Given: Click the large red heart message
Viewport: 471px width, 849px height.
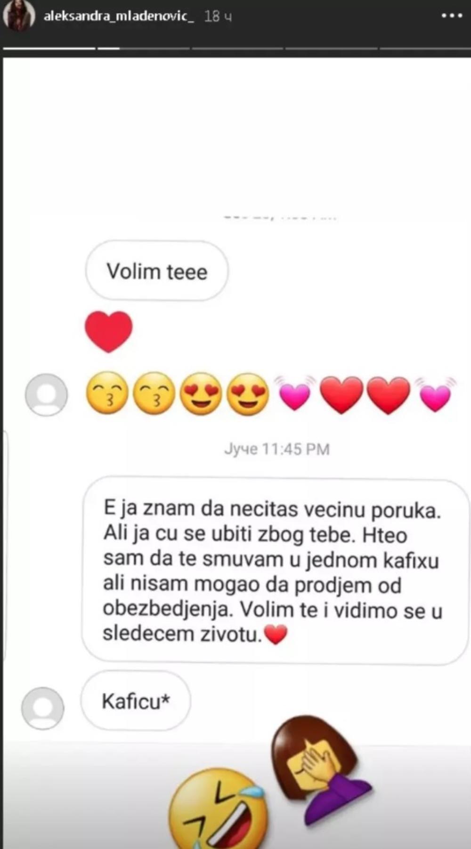Looking at the screenshot, I should pyautogui.click(x=108, y=332).
